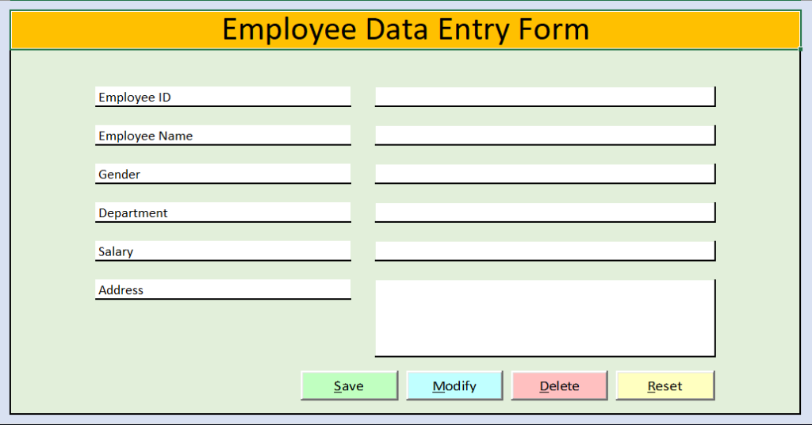Focus the Employee ID input field

click(x=546, y=97)
